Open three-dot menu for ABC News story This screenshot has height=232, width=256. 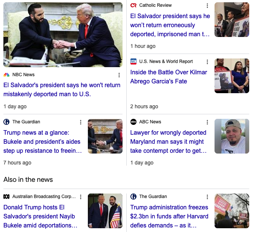click(207, 122)
